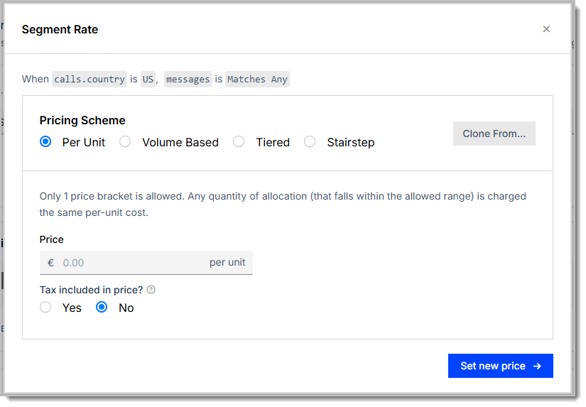
Task: Click the arrow icon on Set new price
Action: [537, 366]
